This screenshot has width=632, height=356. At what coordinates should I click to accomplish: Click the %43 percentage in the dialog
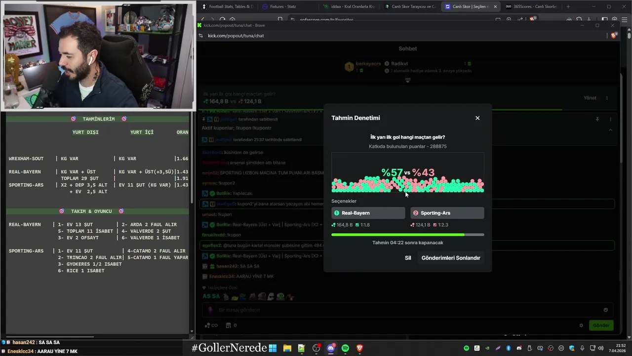pos(424,173)
